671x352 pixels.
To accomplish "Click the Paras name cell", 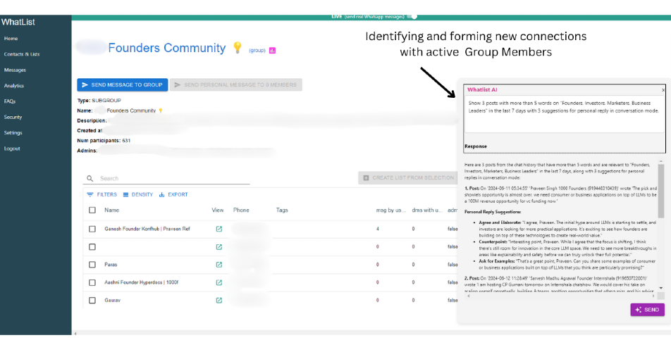I will tap(111, 265).
